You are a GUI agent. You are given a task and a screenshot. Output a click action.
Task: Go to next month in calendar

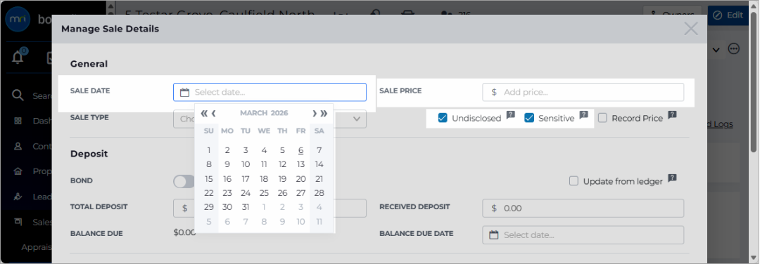pyautogui.click(x=315, y=113)
